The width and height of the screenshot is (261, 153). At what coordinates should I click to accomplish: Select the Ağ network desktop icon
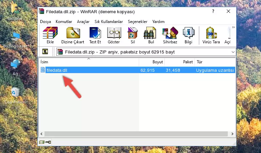pyautogui.click(x=15, y=68)
